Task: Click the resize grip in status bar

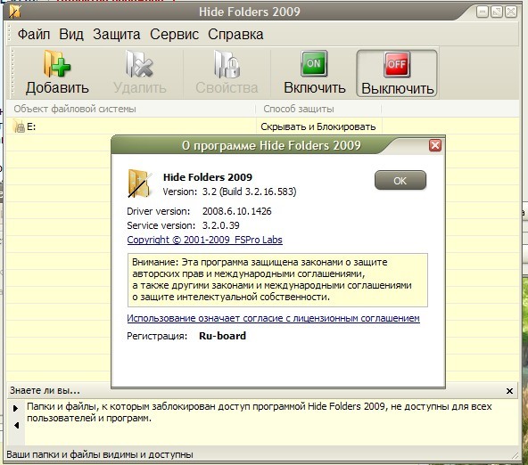Action: [515, 455]
